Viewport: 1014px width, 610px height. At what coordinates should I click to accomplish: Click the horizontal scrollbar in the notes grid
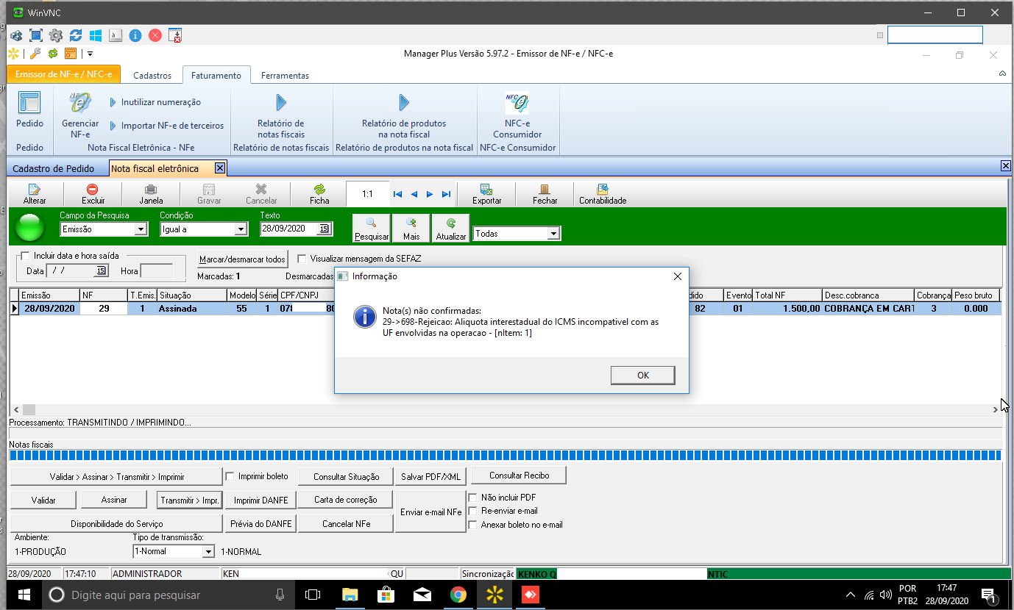[x=508, y=409]
